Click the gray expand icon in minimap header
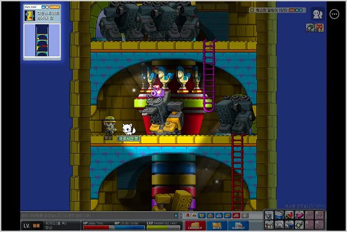This screenshot has width=347, height=232. point(47,7)
